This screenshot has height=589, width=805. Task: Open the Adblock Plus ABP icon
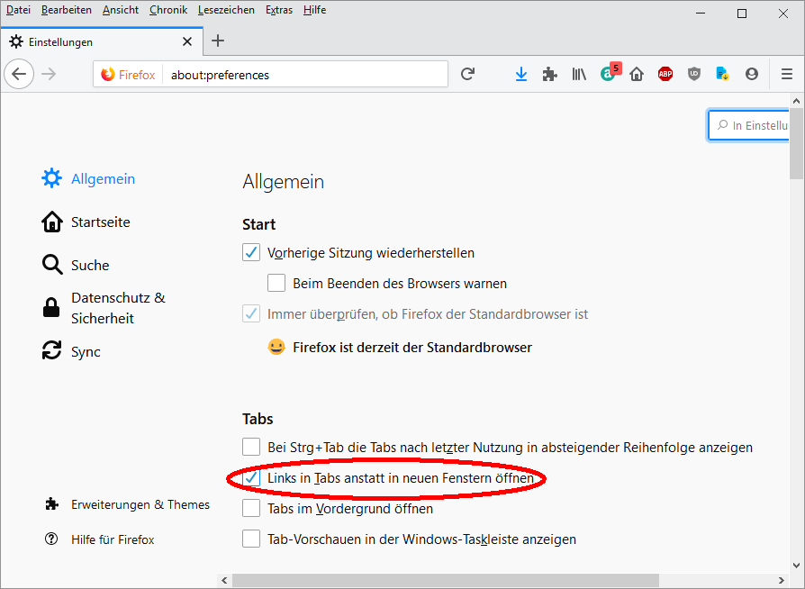(665, 75)
